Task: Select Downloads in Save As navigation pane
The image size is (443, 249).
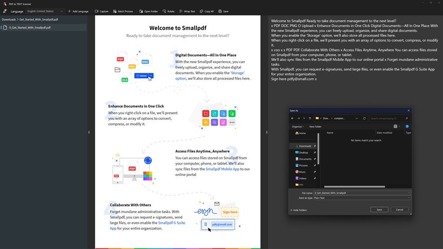Action: [x=303, y=146]
